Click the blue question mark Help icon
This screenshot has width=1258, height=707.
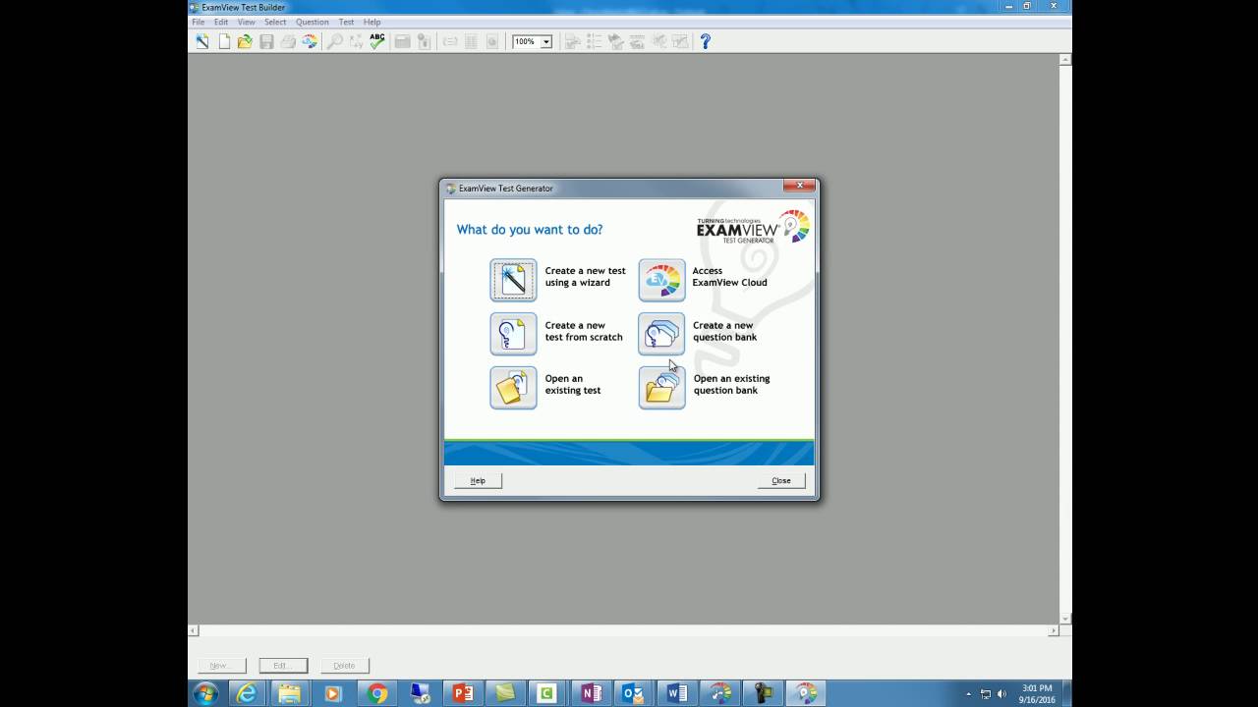[705, 41]
